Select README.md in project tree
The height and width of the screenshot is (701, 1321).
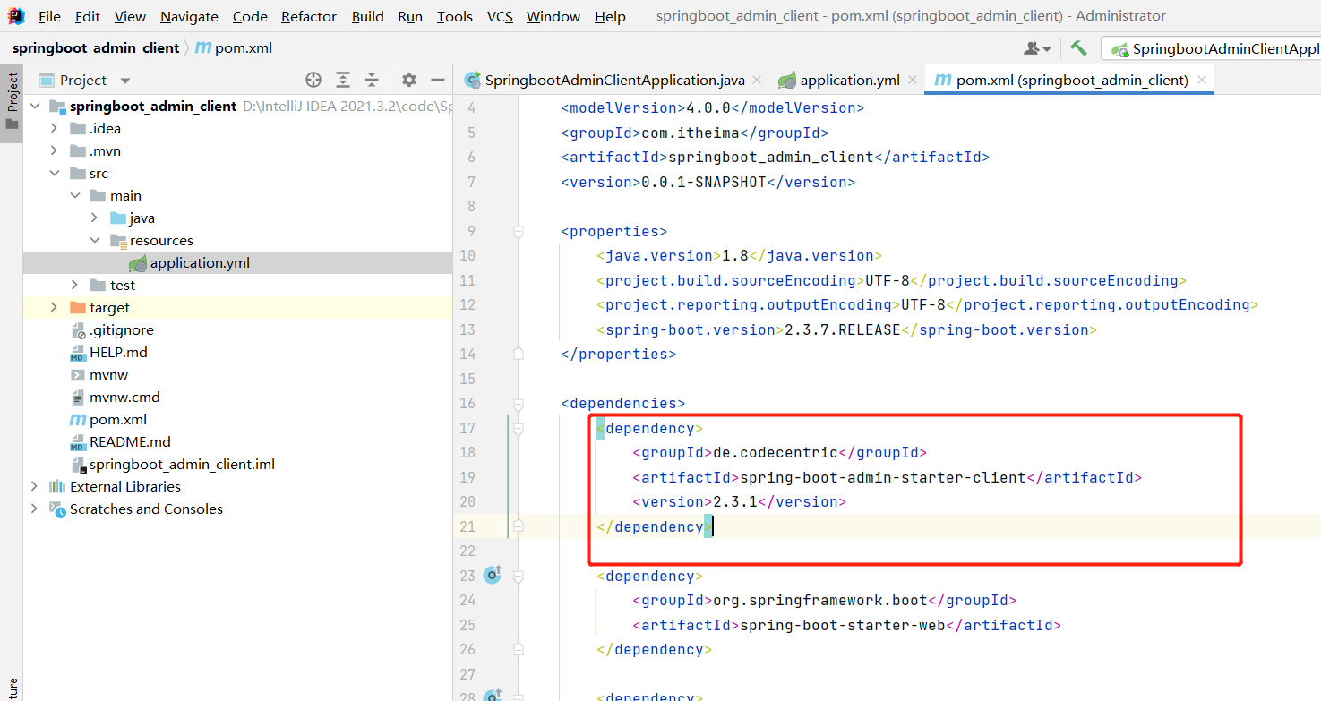(130, 441)
